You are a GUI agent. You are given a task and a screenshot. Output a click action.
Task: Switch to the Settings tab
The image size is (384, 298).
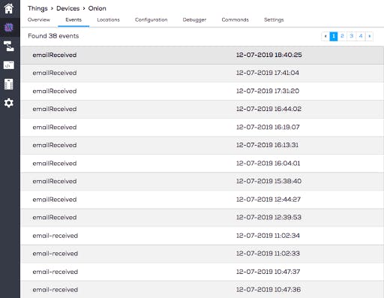pos(274,20)
